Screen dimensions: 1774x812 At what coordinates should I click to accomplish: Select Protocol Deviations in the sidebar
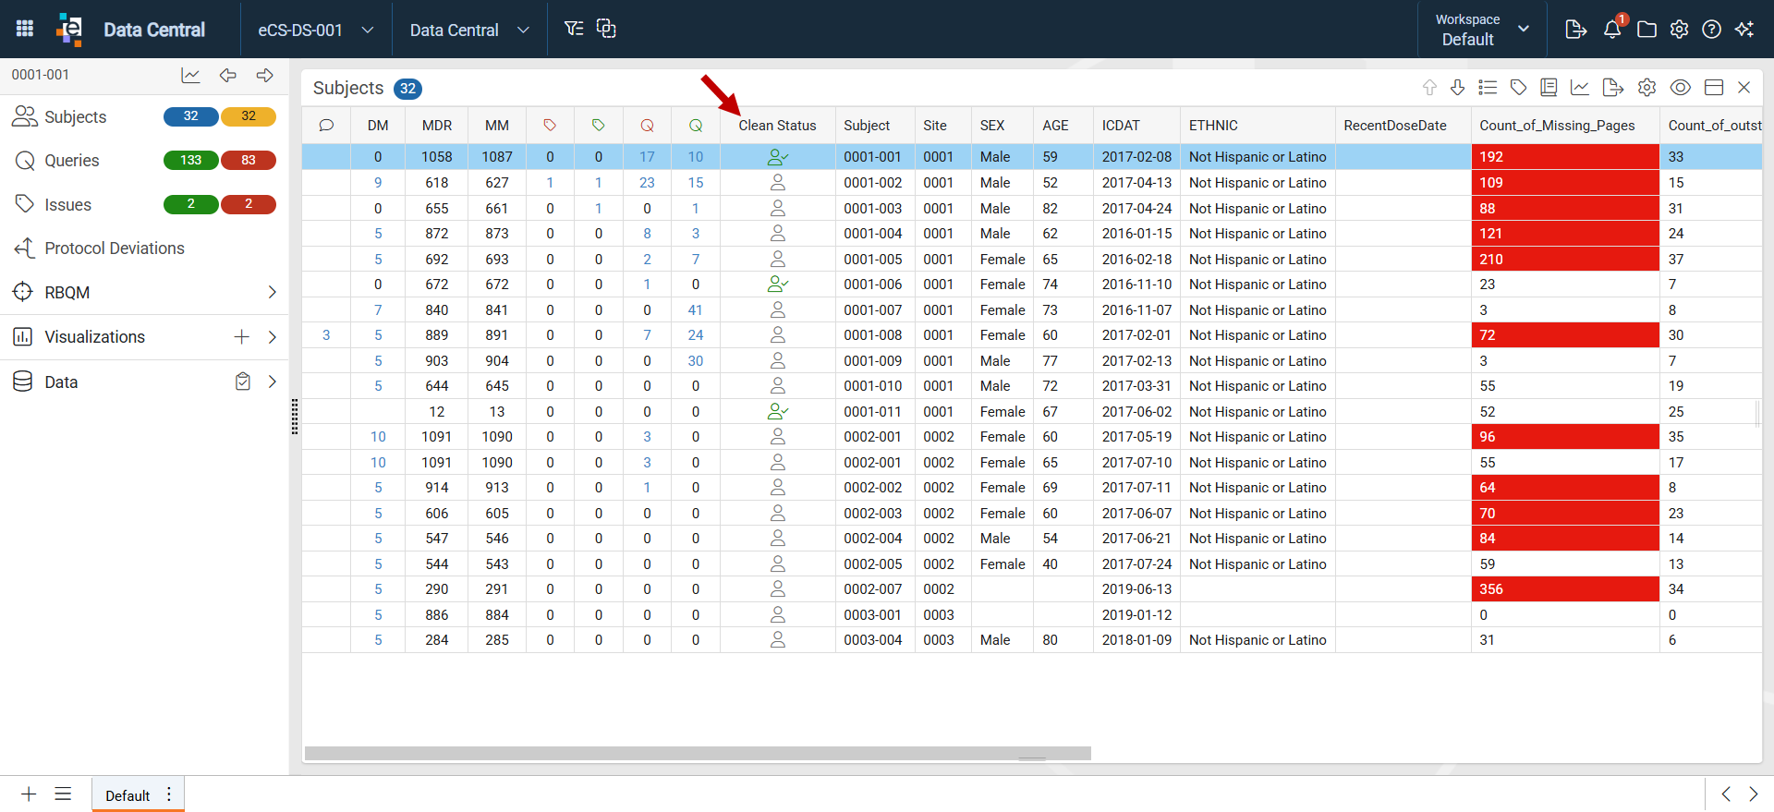click(x=115, y=248)
